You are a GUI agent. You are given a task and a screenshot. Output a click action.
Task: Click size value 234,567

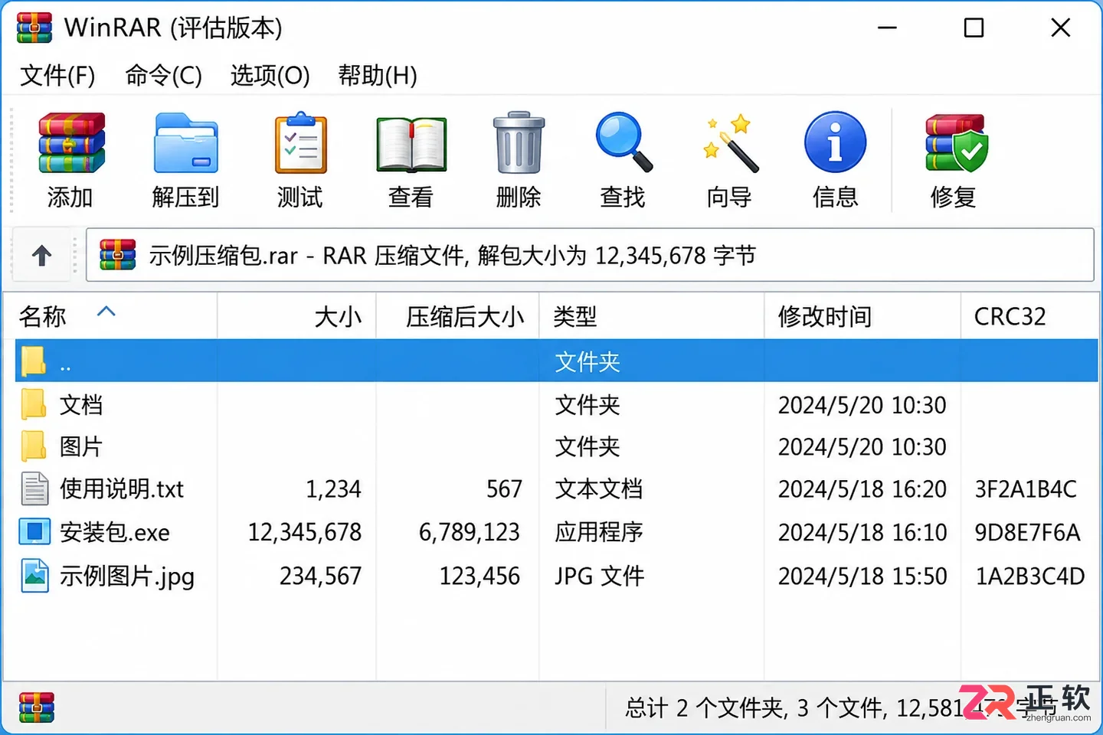(320, 576)
